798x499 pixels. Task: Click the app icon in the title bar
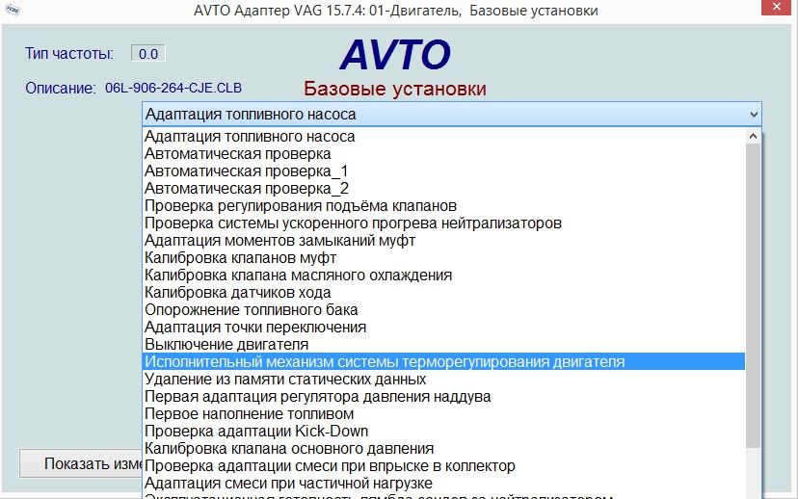13,10
